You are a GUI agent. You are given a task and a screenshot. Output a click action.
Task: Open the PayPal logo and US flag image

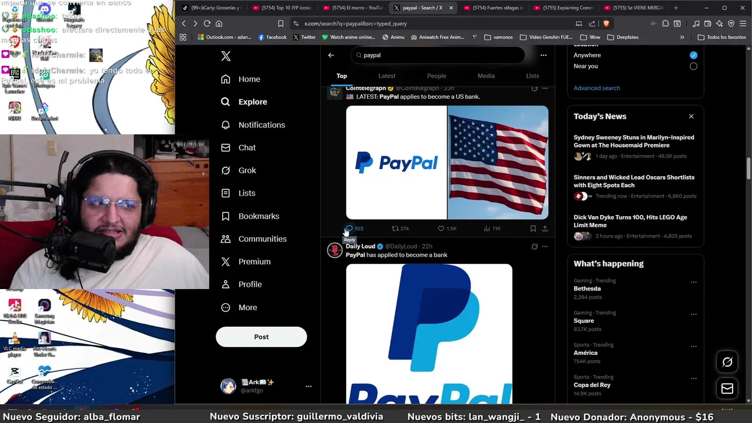click(447, 162)
